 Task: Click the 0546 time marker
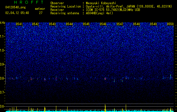[103, 24]
